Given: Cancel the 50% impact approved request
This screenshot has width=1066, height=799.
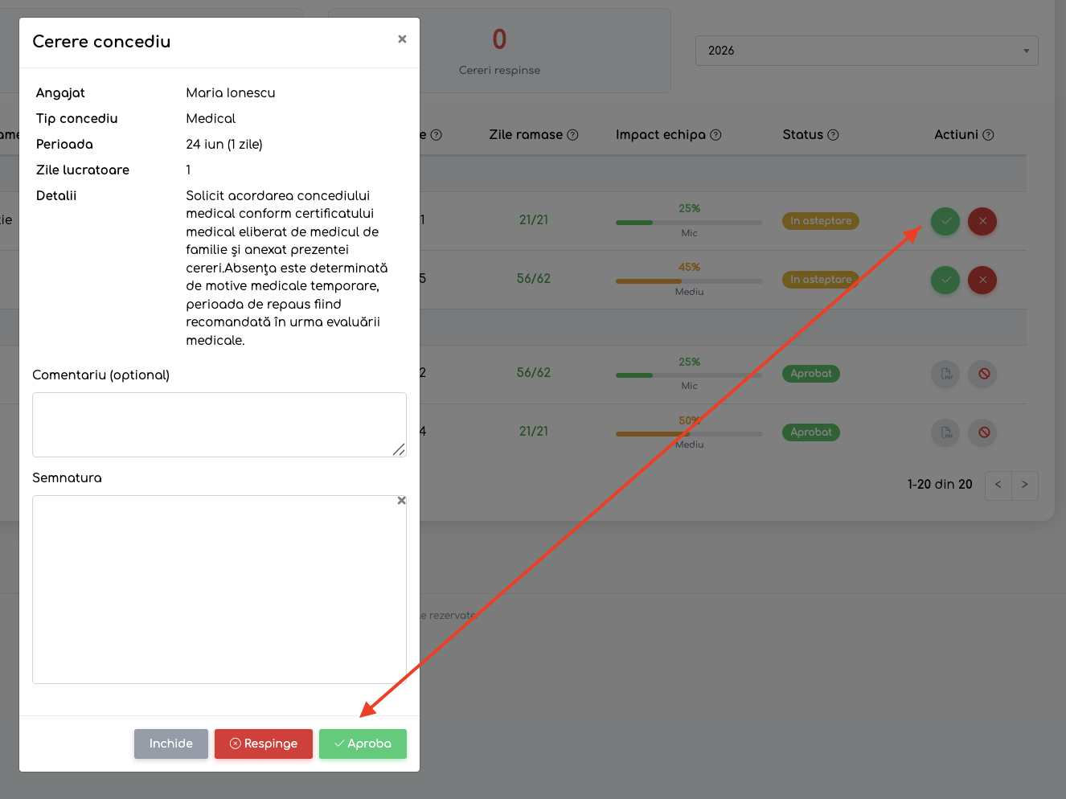Looking at the screenshot, I should (x=982, y=432).
